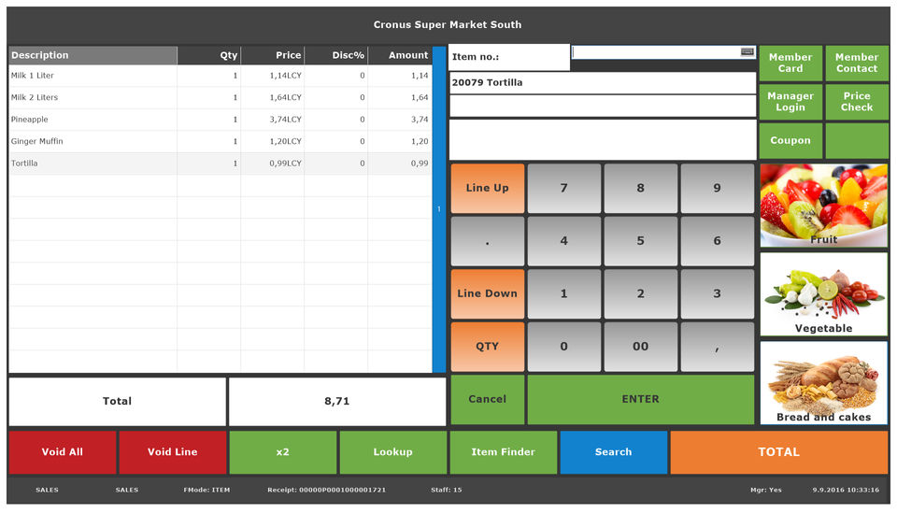The image size is (897, 513).
Task: Click the Description column header
Action: (x=93, y=55)
